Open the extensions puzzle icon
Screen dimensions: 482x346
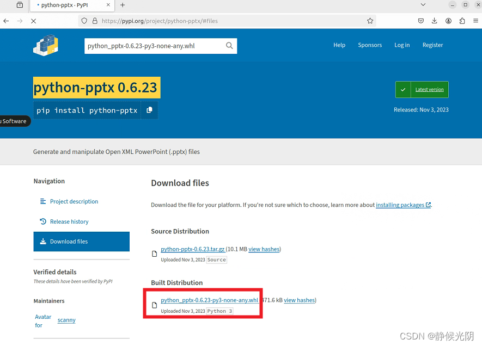[462, 21]
